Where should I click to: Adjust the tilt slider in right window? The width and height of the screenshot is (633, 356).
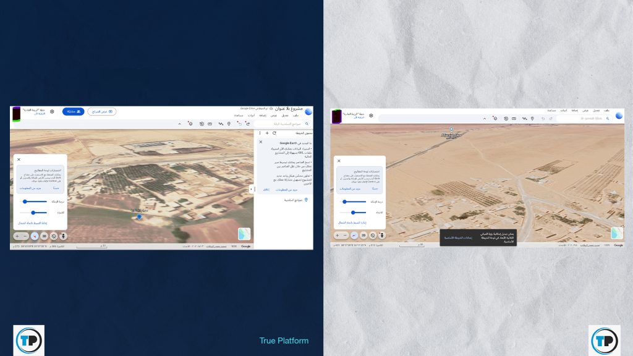coord(354,202)
